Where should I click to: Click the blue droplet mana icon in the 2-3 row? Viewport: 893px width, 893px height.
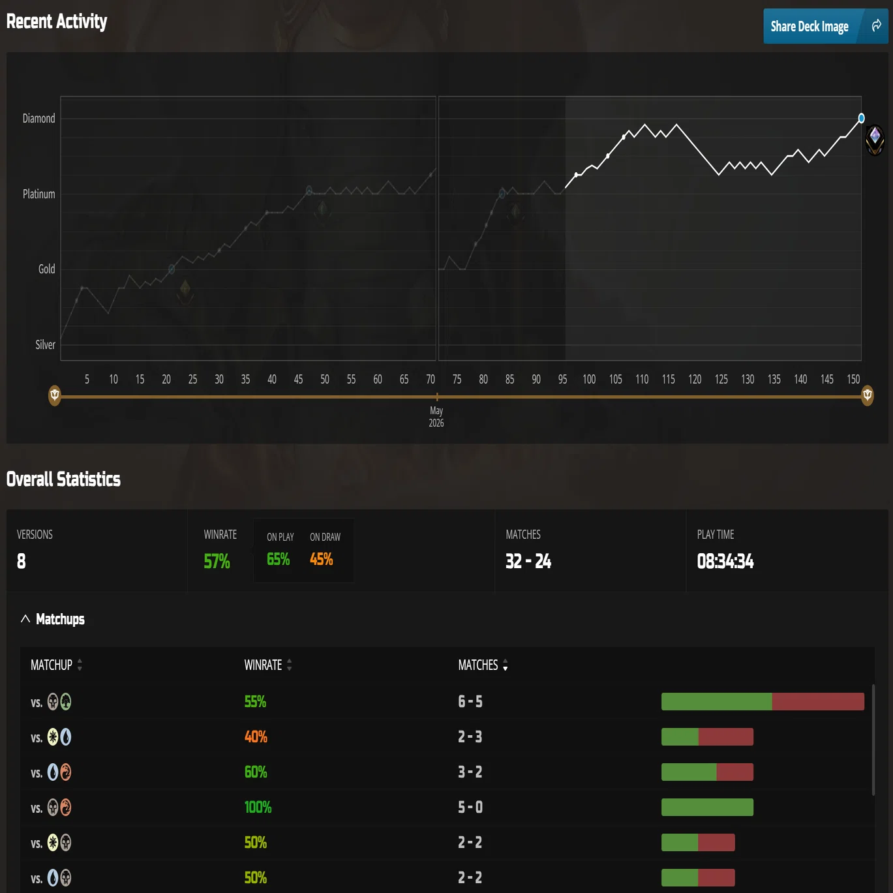66,737
